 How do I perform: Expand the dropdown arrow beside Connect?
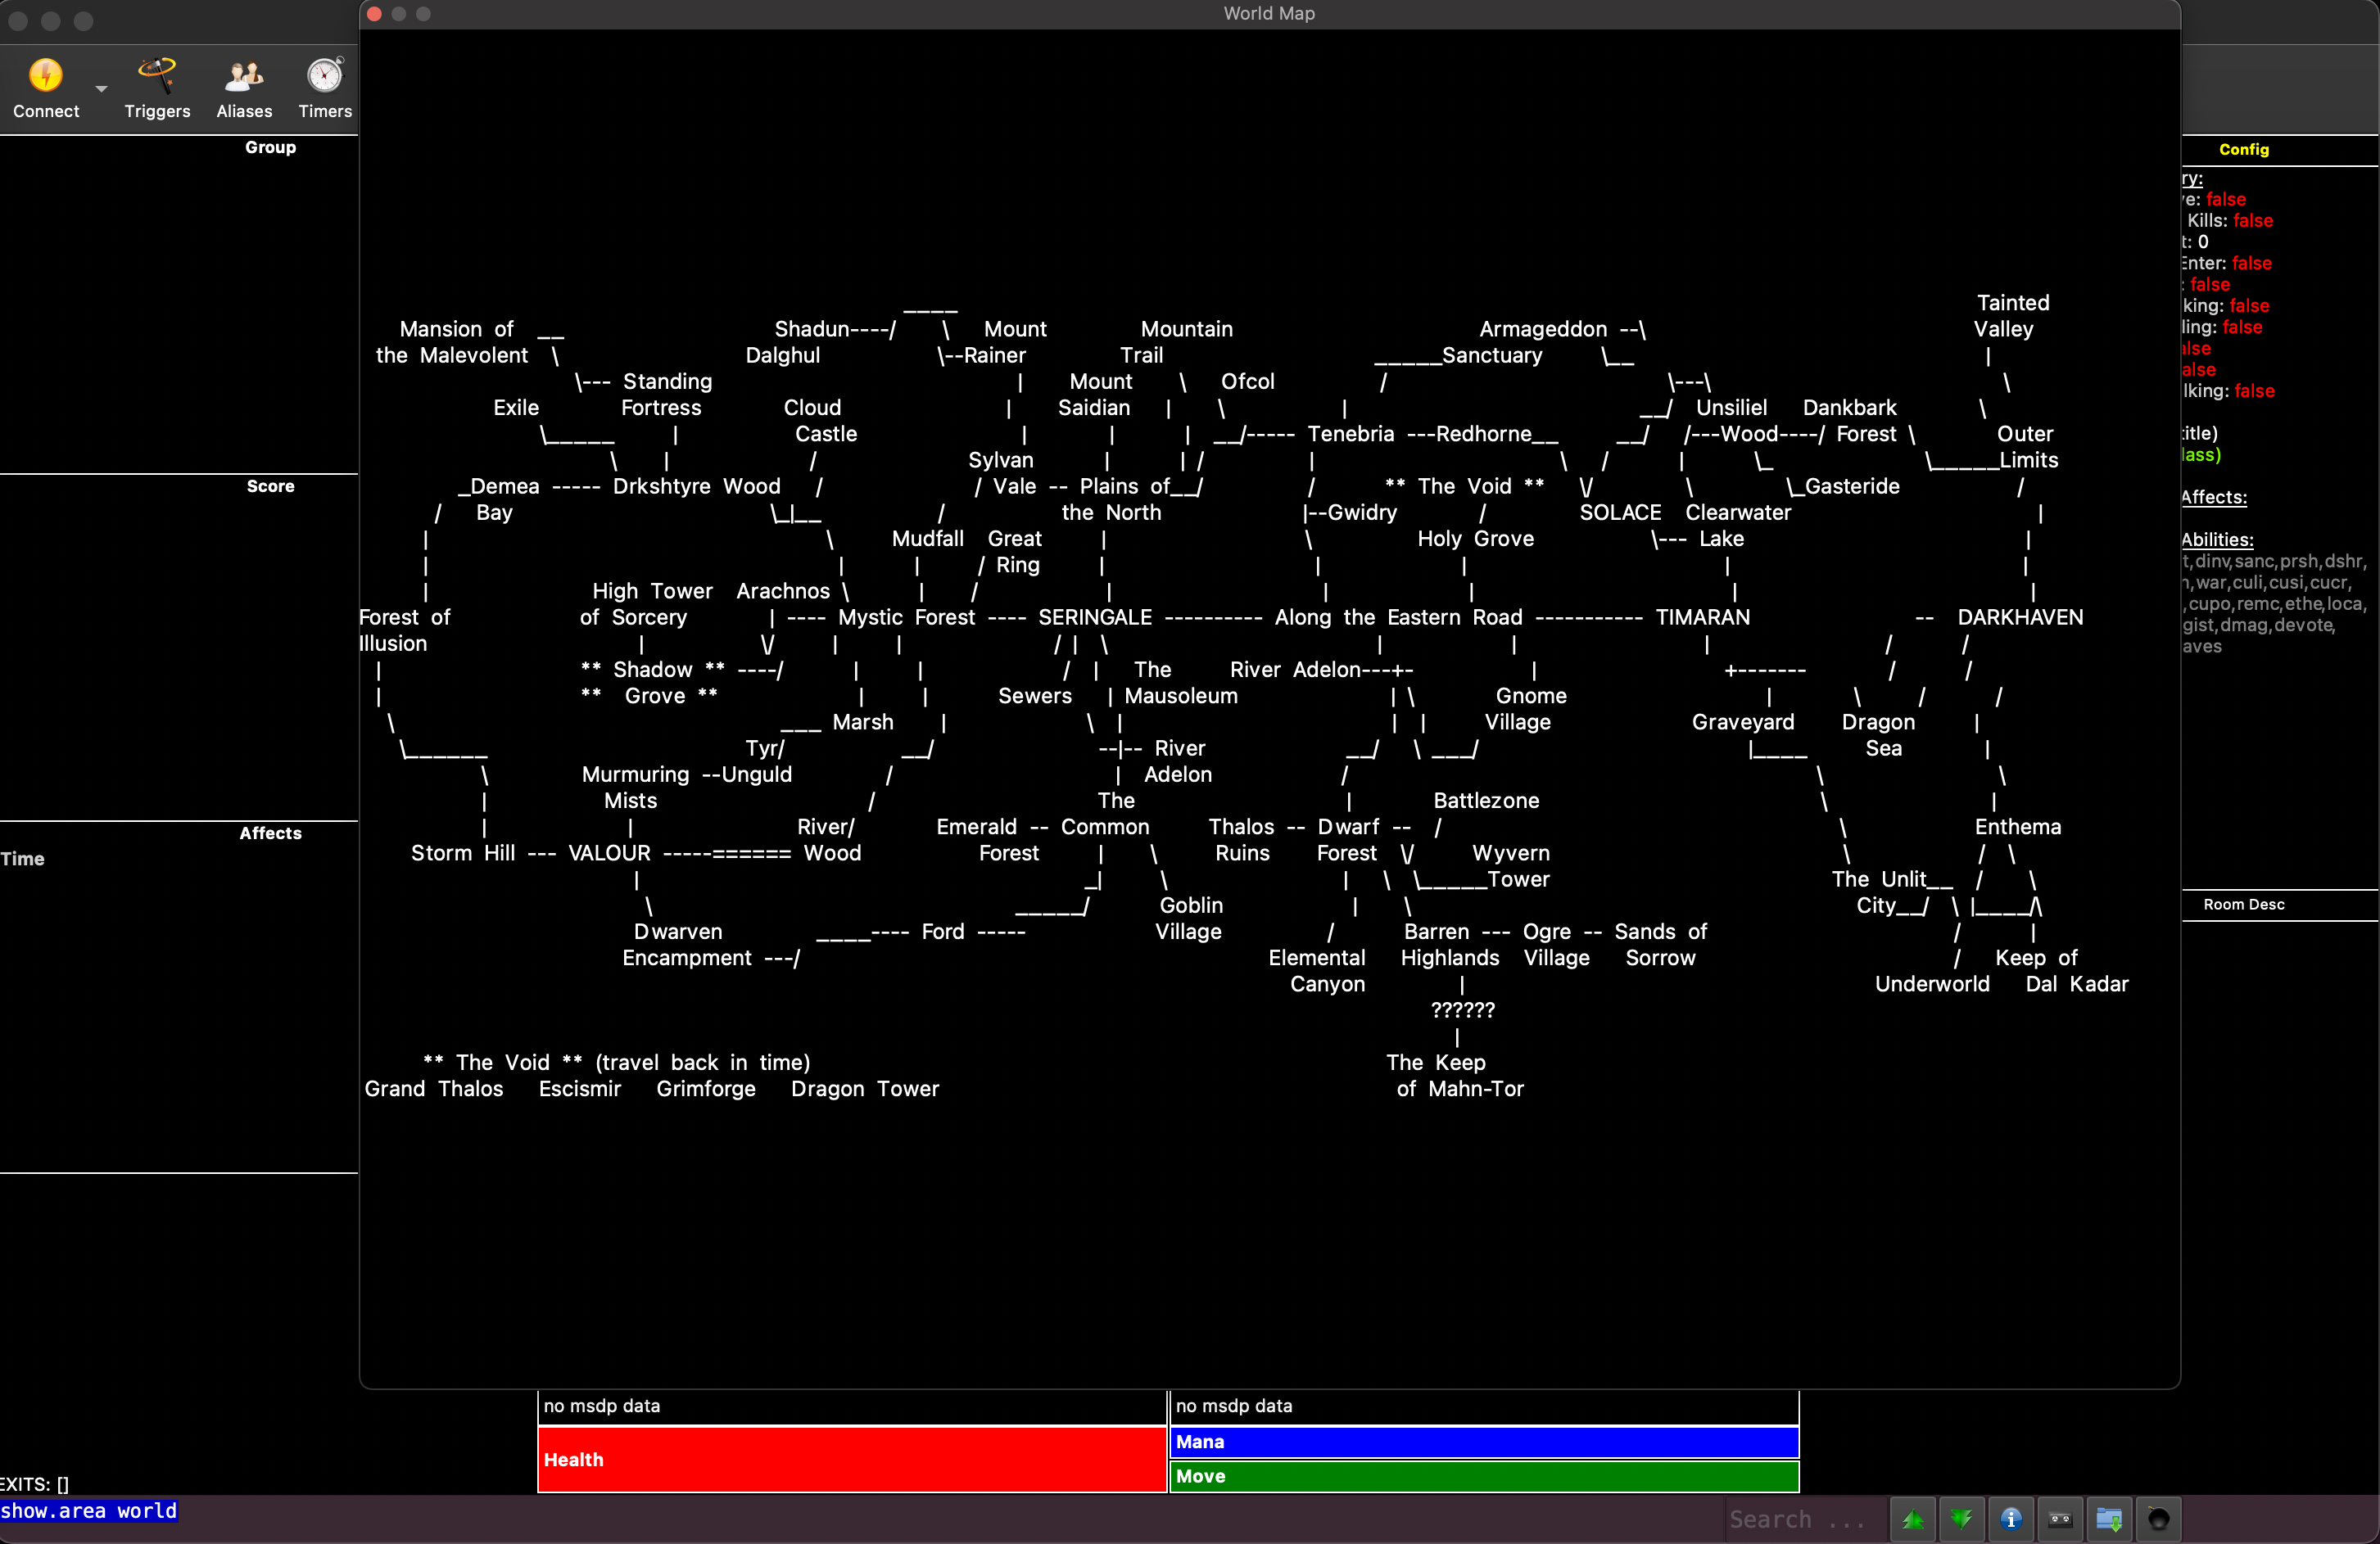click(x=101, y=89)
